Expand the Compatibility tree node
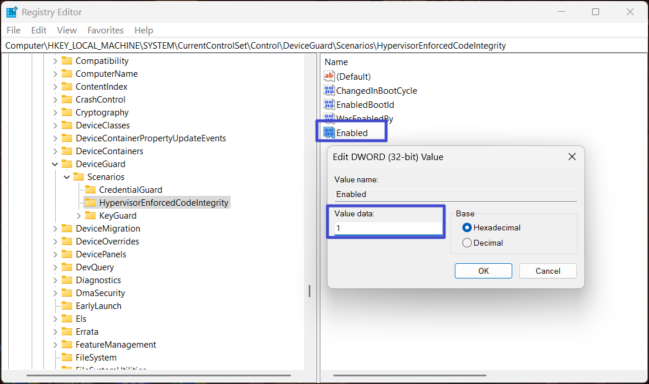The height and width of the screenshot is (384, 649). click(55, 61)
